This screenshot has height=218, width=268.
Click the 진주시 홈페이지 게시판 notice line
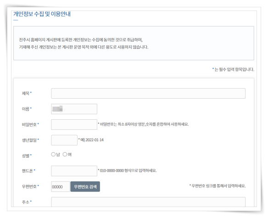point(81,40)
